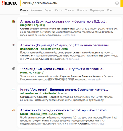This screenshot has height=131, width=123.
Task: Click readli.net stacked books favicon
Action: pyautogui.click(x=14, y=69)
